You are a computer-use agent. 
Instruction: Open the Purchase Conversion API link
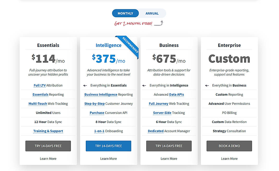(97, 113)
